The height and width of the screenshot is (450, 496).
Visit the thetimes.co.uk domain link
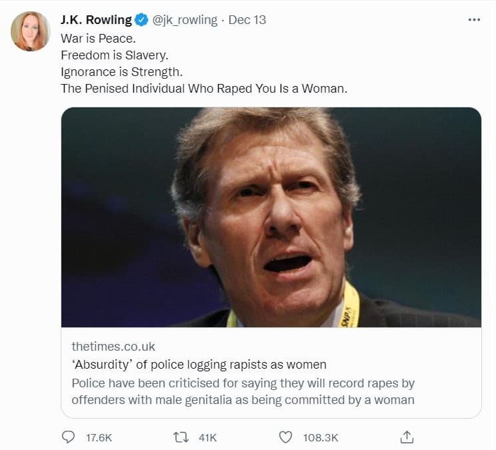pos(113,347)
